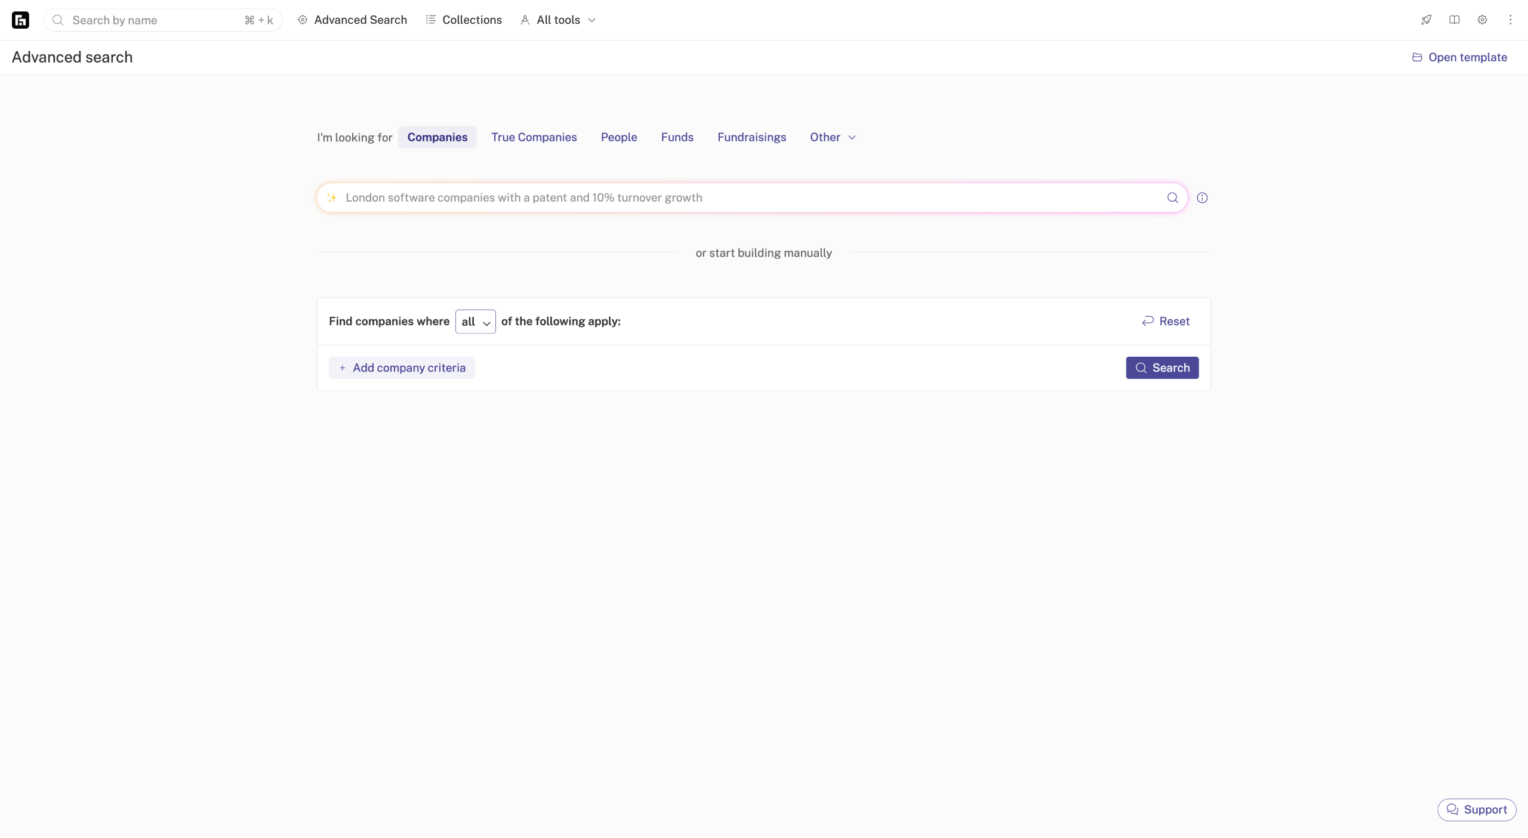Viewport: 1528px width, 838px height.
Task: Click Open template link
Action: click(1459, 57)
